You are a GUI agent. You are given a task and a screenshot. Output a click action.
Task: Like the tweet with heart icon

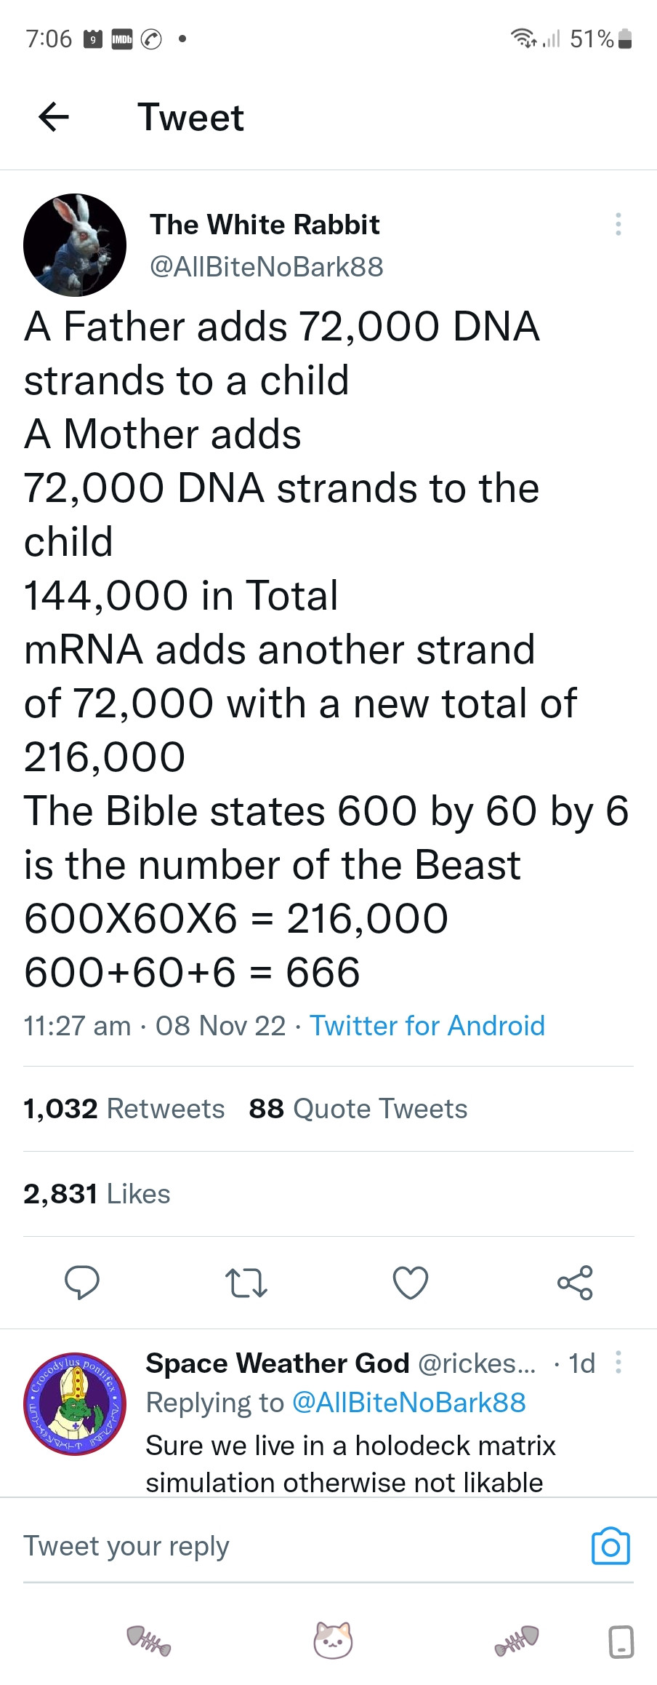click(411, 1283)
